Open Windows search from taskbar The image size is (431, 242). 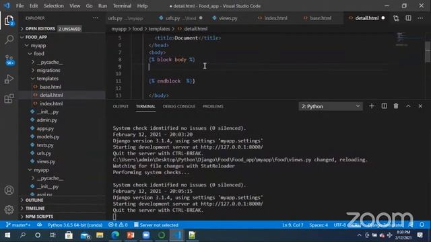pos(23,235)
